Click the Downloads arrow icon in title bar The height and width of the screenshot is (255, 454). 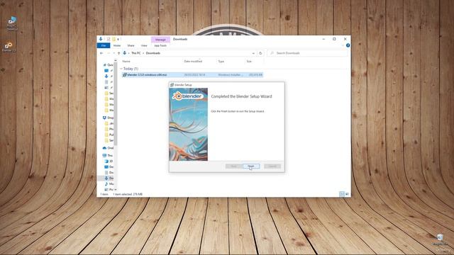point(101,39)
